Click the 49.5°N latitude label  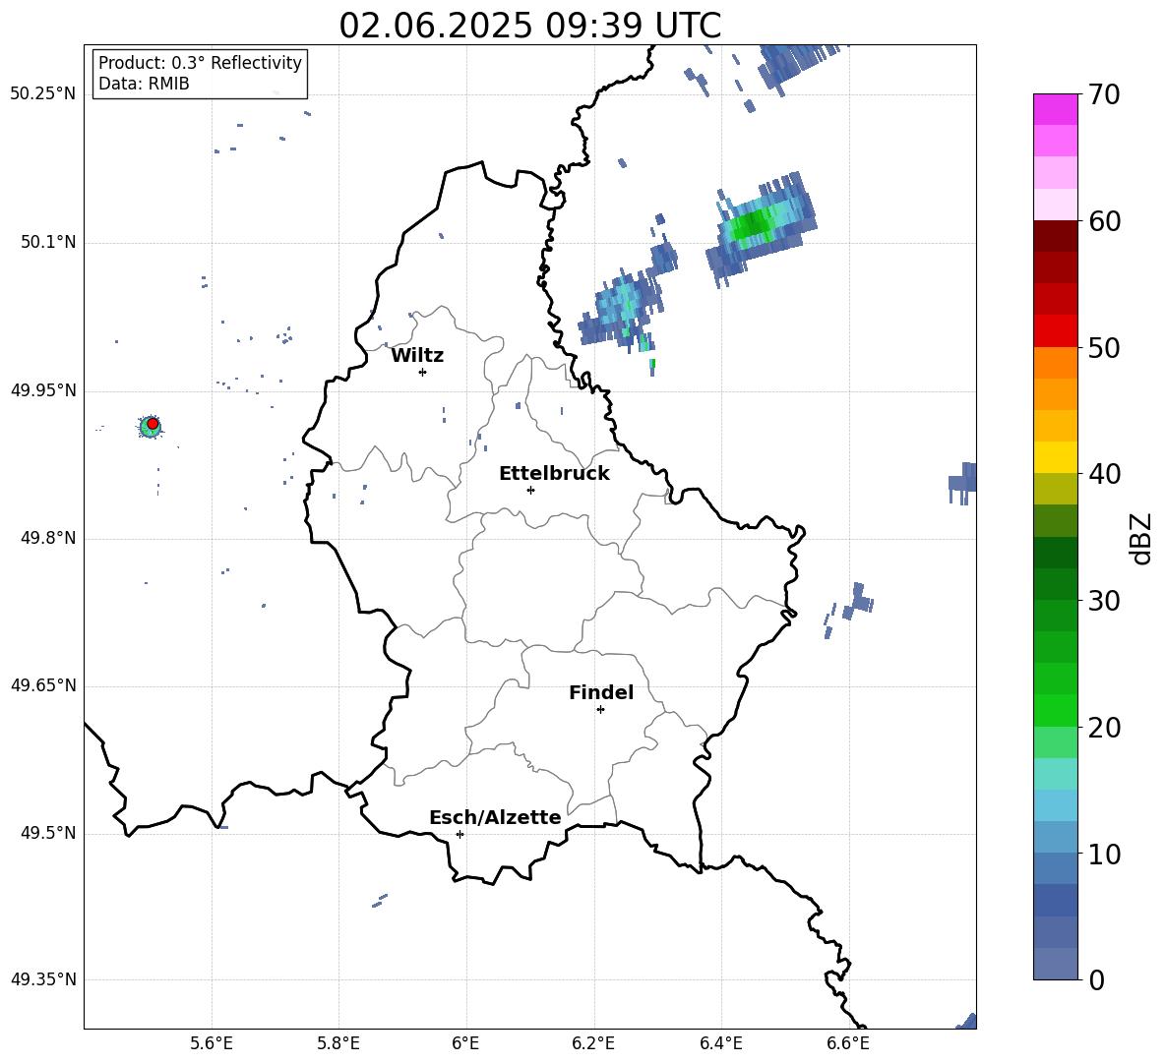point(48,833)
